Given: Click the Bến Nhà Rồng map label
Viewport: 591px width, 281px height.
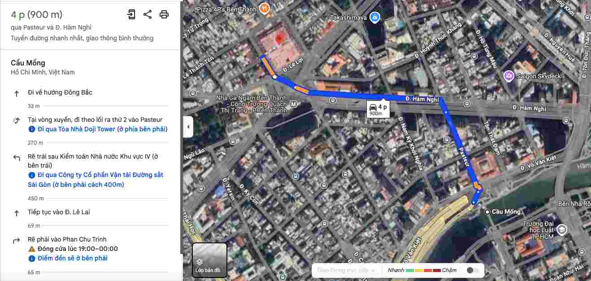Looking at the screenshot, I should coord(575,204).
